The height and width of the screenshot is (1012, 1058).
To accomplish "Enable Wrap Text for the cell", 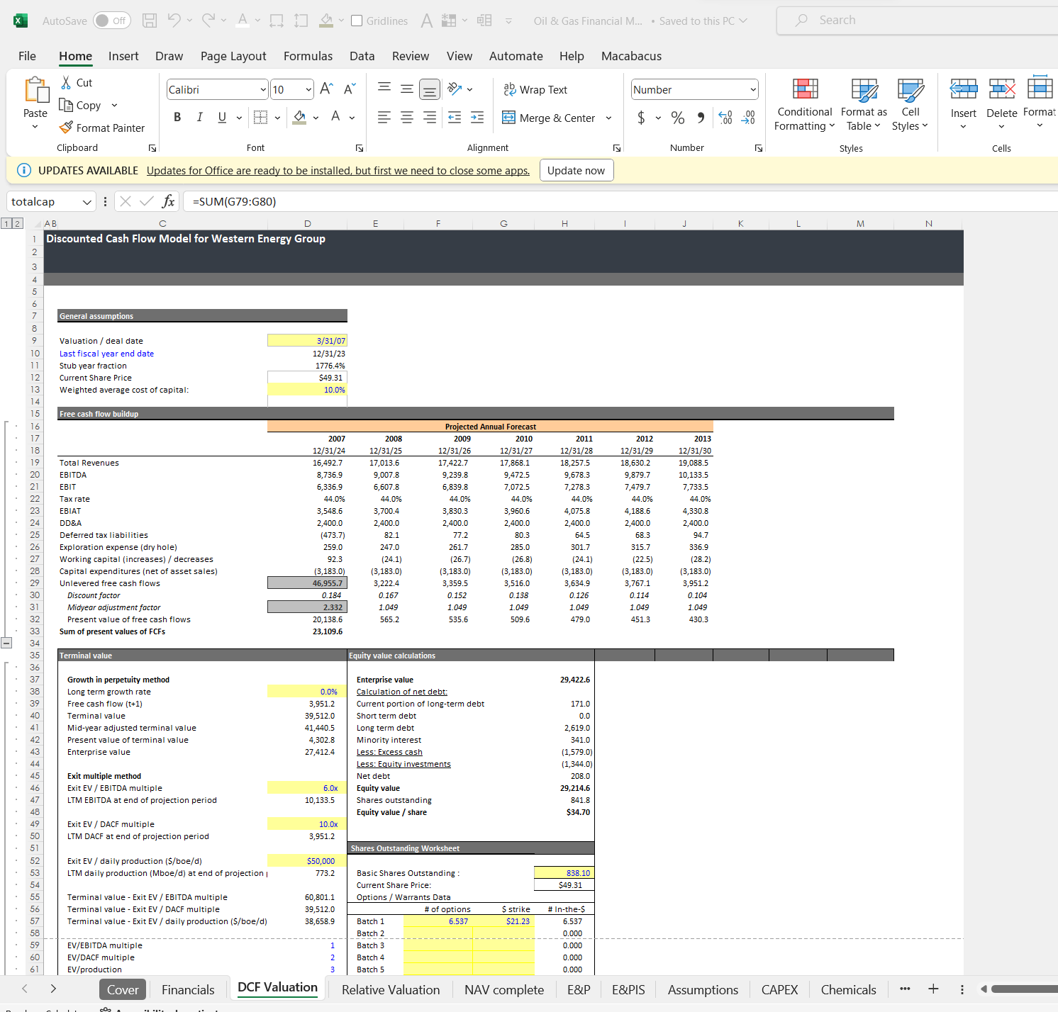I will pyautogui.click(x=535, y=89).
